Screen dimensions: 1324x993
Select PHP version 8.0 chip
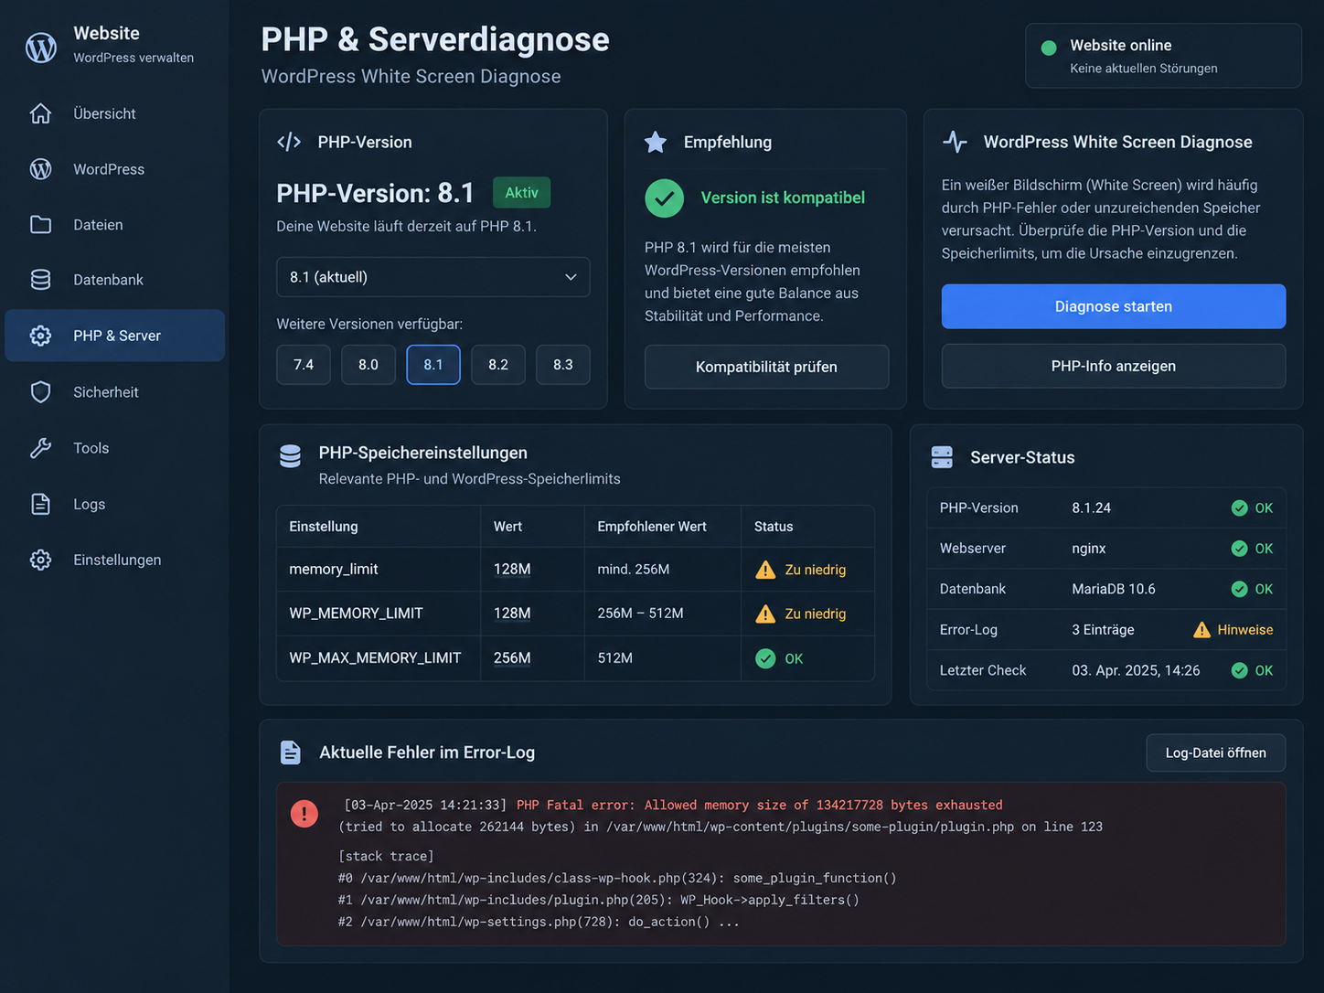point(368,365)
